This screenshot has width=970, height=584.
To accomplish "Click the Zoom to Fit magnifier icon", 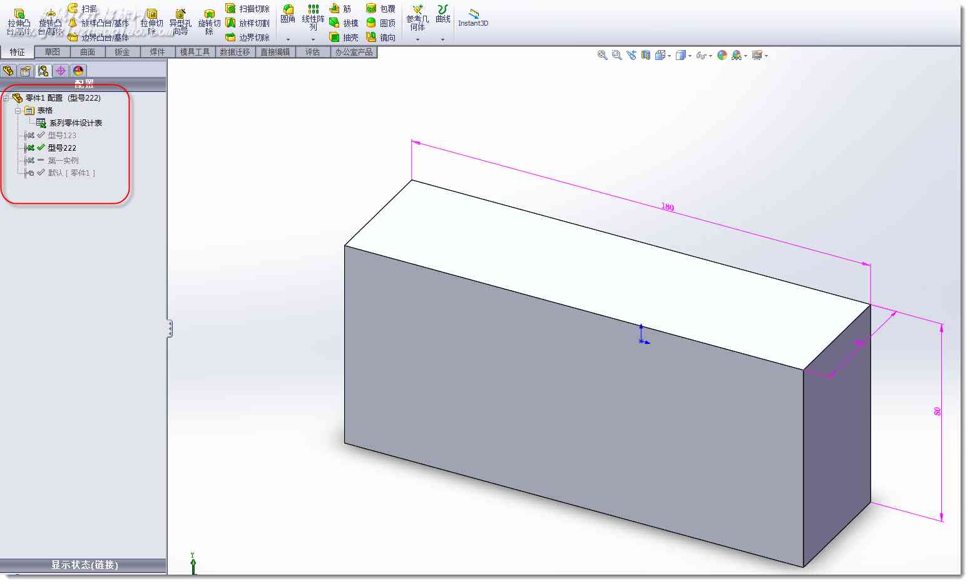I will (602, 55).
